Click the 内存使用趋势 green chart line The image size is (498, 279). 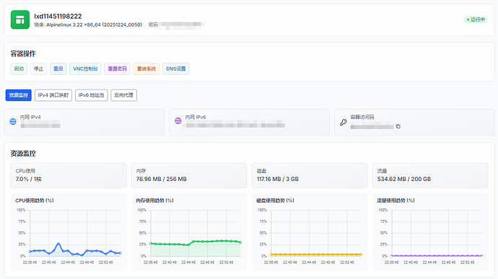coord(196,242)
